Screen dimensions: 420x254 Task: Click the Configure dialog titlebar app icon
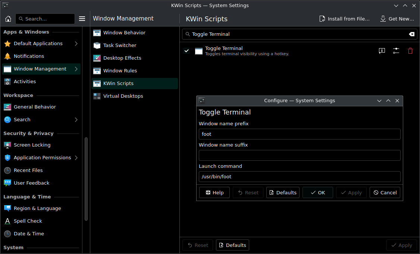(x=202, y=101)
